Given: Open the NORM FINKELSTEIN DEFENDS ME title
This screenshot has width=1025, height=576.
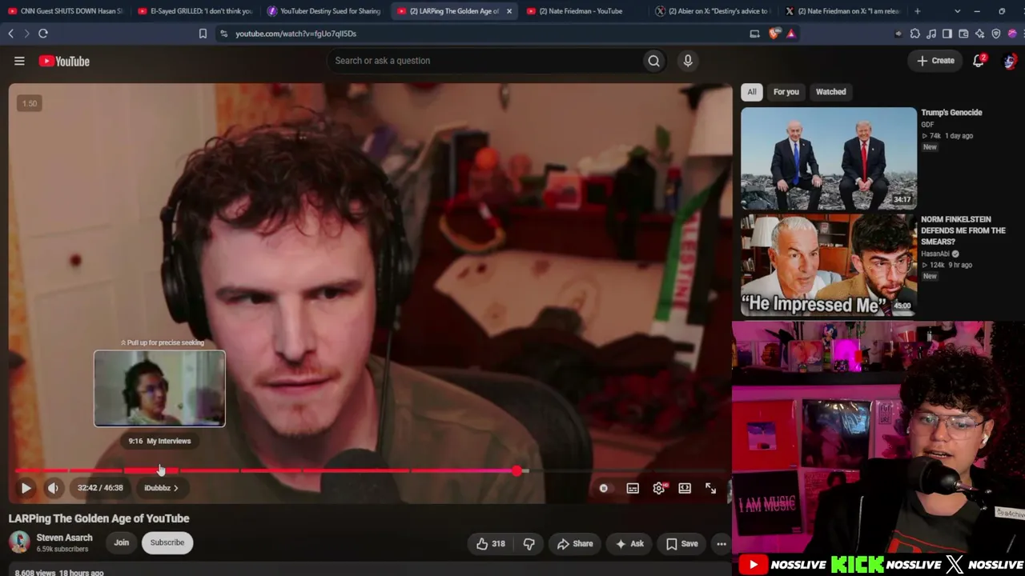Looking at the screenshot, I should (963, 230).
